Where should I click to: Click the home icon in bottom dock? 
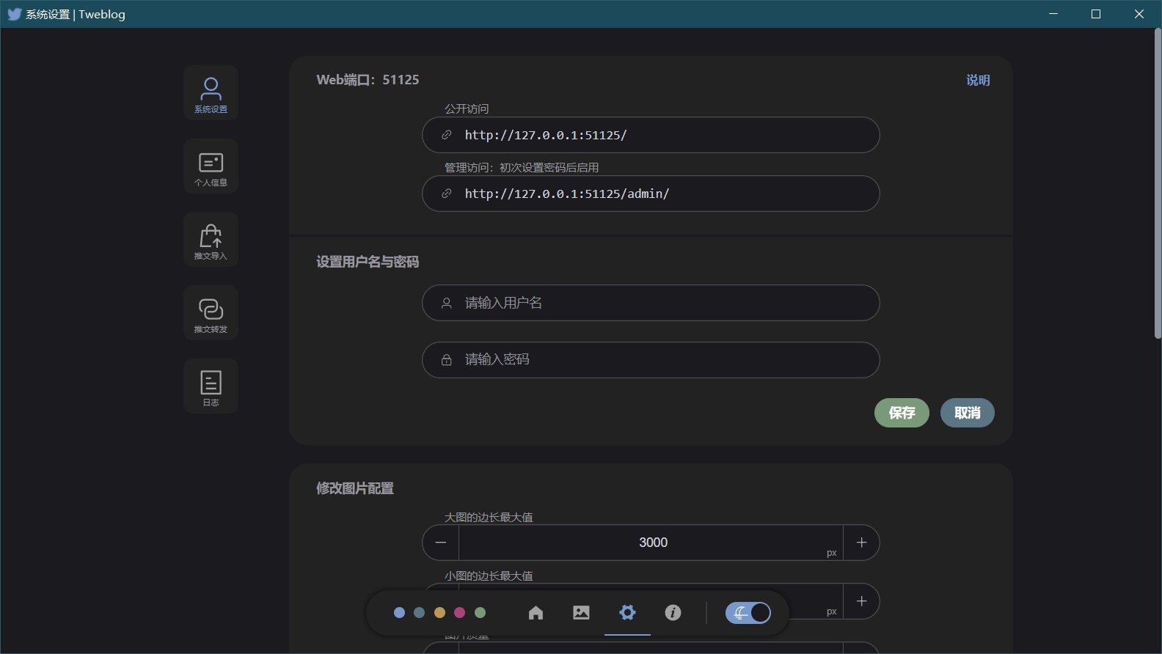click(x=536, y=613)
